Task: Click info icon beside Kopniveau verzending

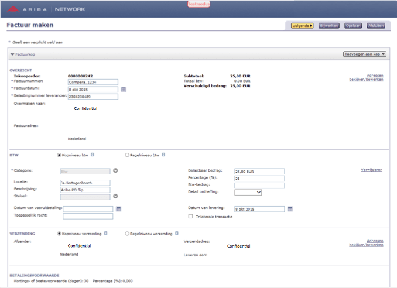Action: coord(105,233)
